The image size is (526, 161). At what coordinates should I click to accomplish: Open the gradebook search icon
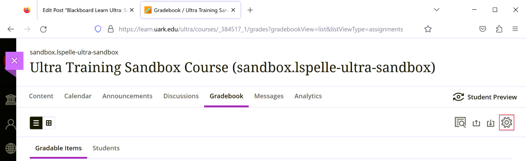tap(460, 123)
